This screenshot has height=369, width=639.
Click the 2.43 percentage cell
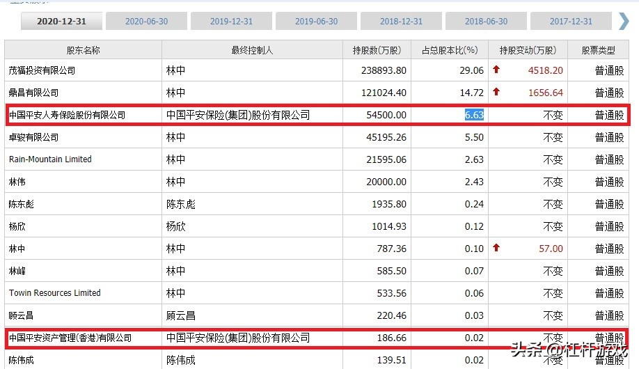[474, 182]
